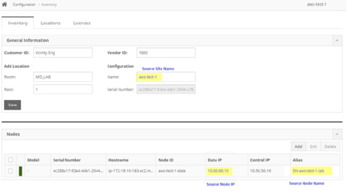Image resolution: width=352 pixels, height=194 pixels.
Task: Click the Rack input field
Action: click(x=63, y=90)
